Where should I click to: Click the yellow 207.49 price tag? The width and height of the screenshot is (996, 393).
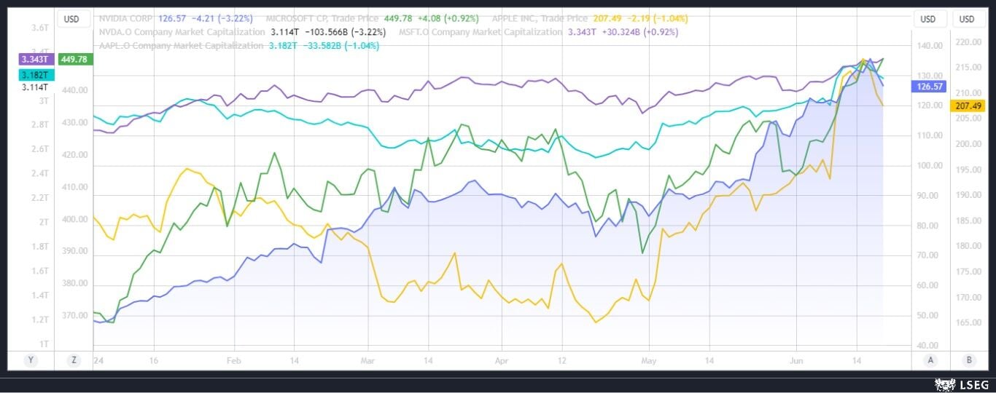coord(968,106)
